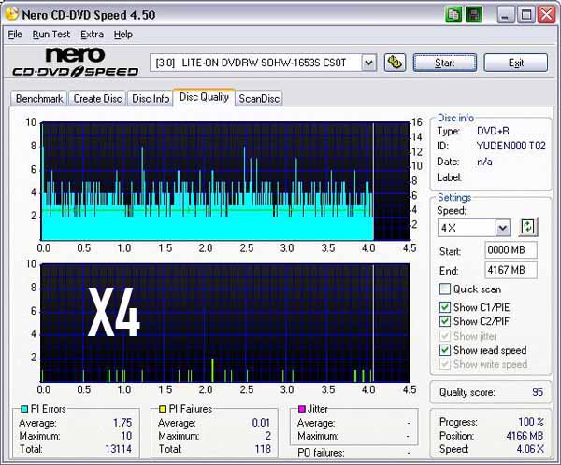
Task: Click the Exit button
Action: pyautogui.click(x=515, y=63)
